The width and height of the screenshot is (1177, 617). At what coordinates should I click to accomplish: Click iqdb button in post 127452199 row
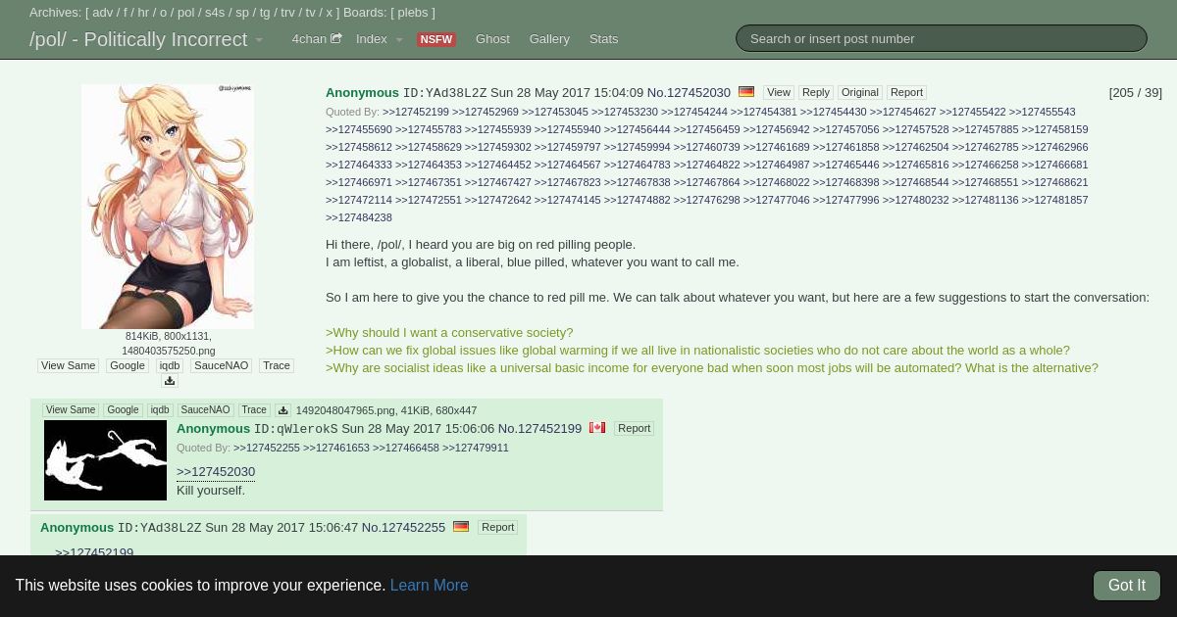click(160, 410)
